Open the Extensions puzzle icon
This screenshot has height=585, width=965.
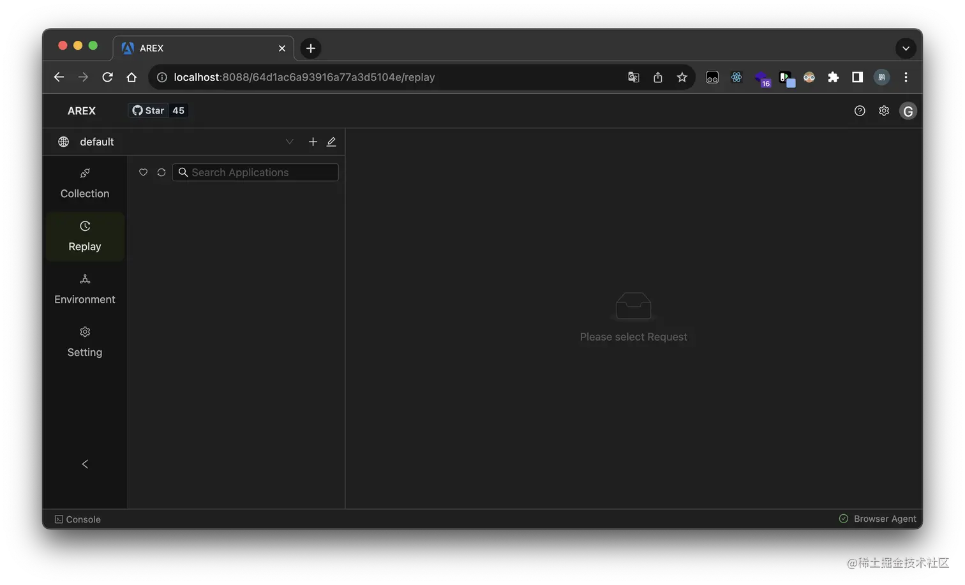pyautogui.click(x=833, y=77)
